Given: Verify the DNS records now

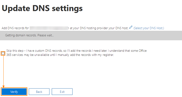Looking at the screenshot, I should pos(14,92).
